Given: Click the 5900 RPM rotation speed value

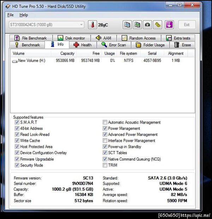Looking at the screenshot, I should [x=177, y=201].
